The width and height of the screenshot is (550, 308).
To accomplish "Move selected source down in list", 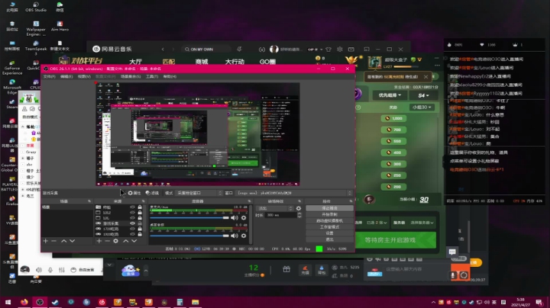I will 134,241.
